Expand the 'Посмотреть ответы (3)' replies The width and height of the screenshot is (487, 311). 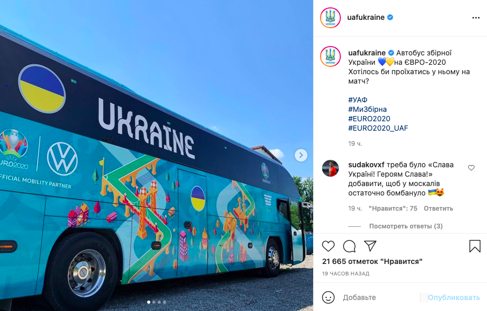click(406, 226)
